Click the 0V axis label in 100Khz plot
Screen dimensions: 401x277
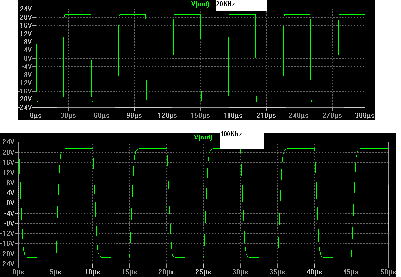point(10,203)
